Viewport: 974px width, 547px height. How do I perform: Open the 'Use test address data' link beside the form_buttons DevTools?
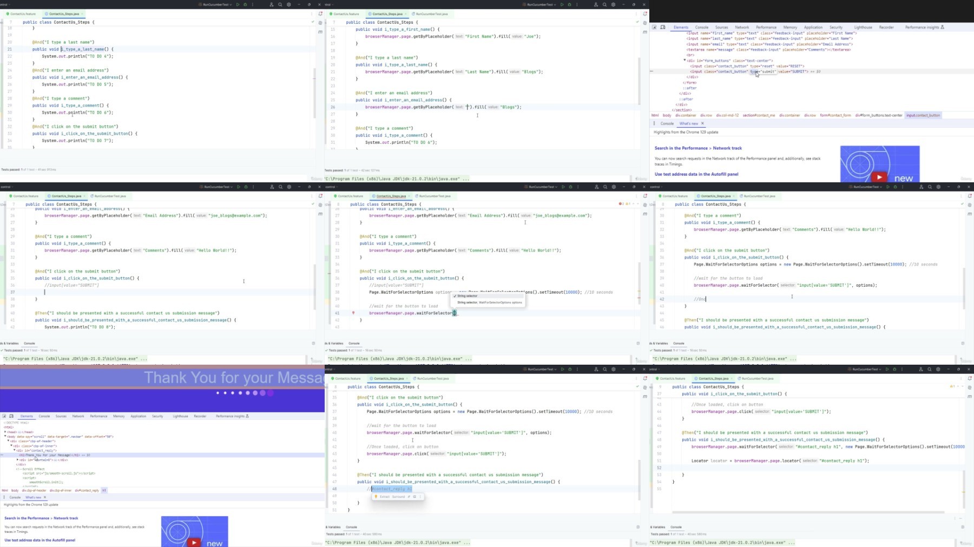(696, 174)
